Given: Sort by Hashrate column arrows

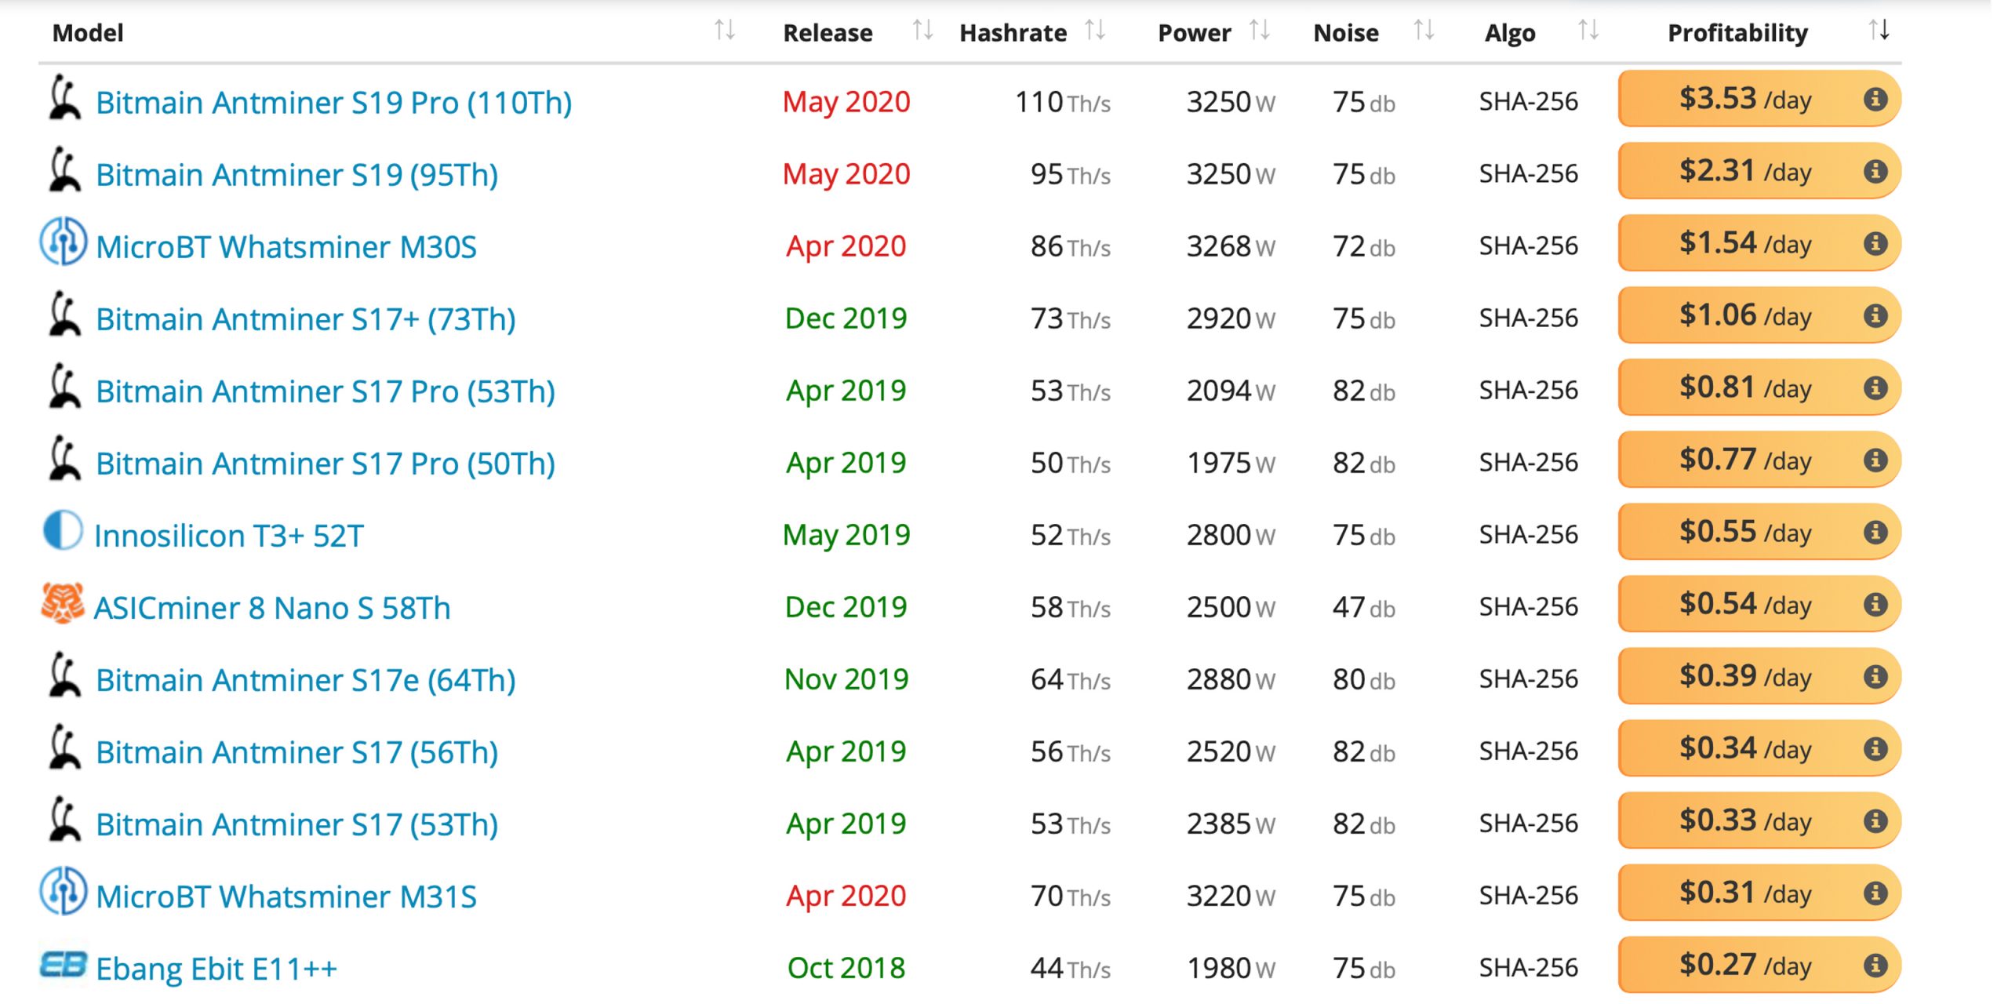Looking at the screenshot, I should [x=1095, y=31].
